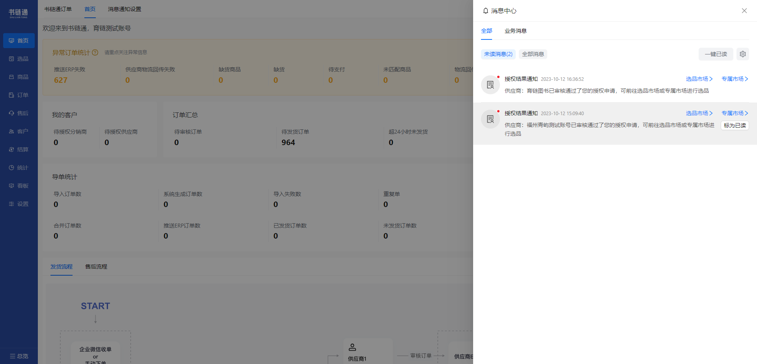Click the 未匹配商品 count
This screenshot has width=757, height=364.
(x=386, y=80)
